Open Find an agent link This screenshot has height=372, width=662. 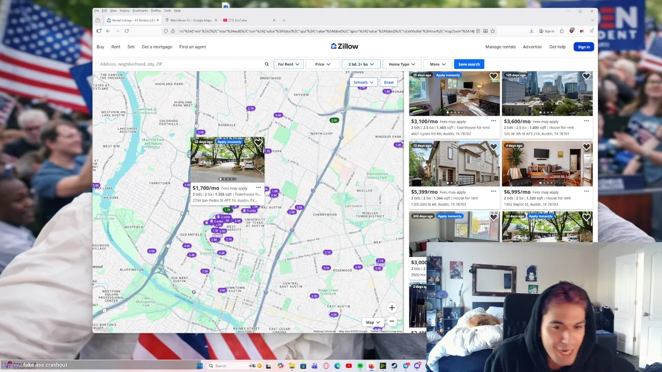(x=192, y=47)
